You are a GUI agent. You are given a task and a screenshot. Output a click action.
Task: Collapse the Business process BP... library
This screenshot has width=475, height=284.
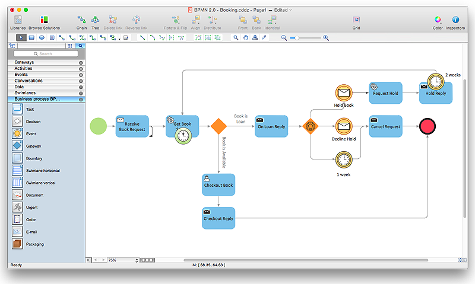click(37, 99)
